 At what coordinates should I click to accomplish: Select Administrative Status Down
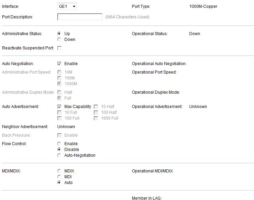pyautogui.click(x=59, y=40)
